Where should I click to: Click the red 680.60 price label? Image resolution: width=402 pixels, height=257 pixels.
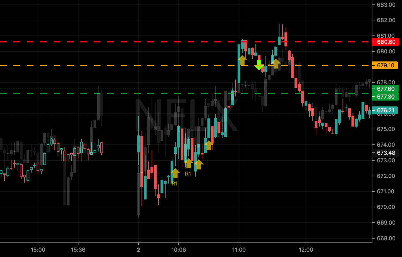click(x=386, y=42)
